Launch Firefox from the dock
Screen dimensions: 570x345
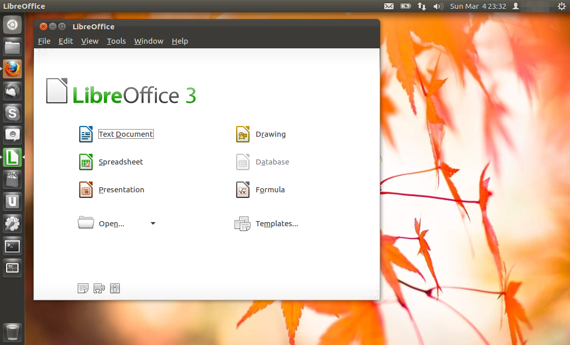coord(12,68)
